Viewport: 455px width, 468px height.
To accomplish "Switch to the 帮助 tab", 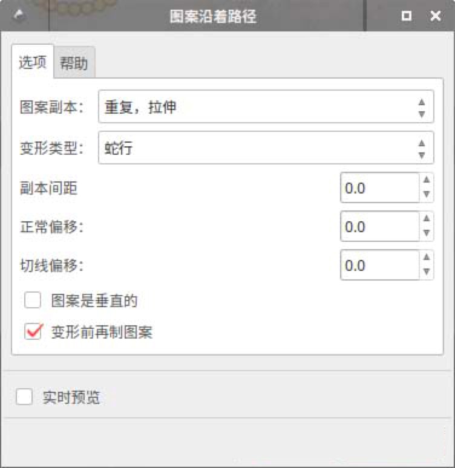I will [x=74, y=63].
